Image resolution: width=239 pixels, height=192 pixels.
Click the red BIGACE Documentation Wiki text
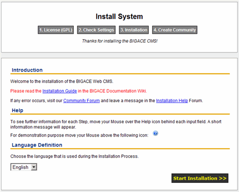pos(118,91)
